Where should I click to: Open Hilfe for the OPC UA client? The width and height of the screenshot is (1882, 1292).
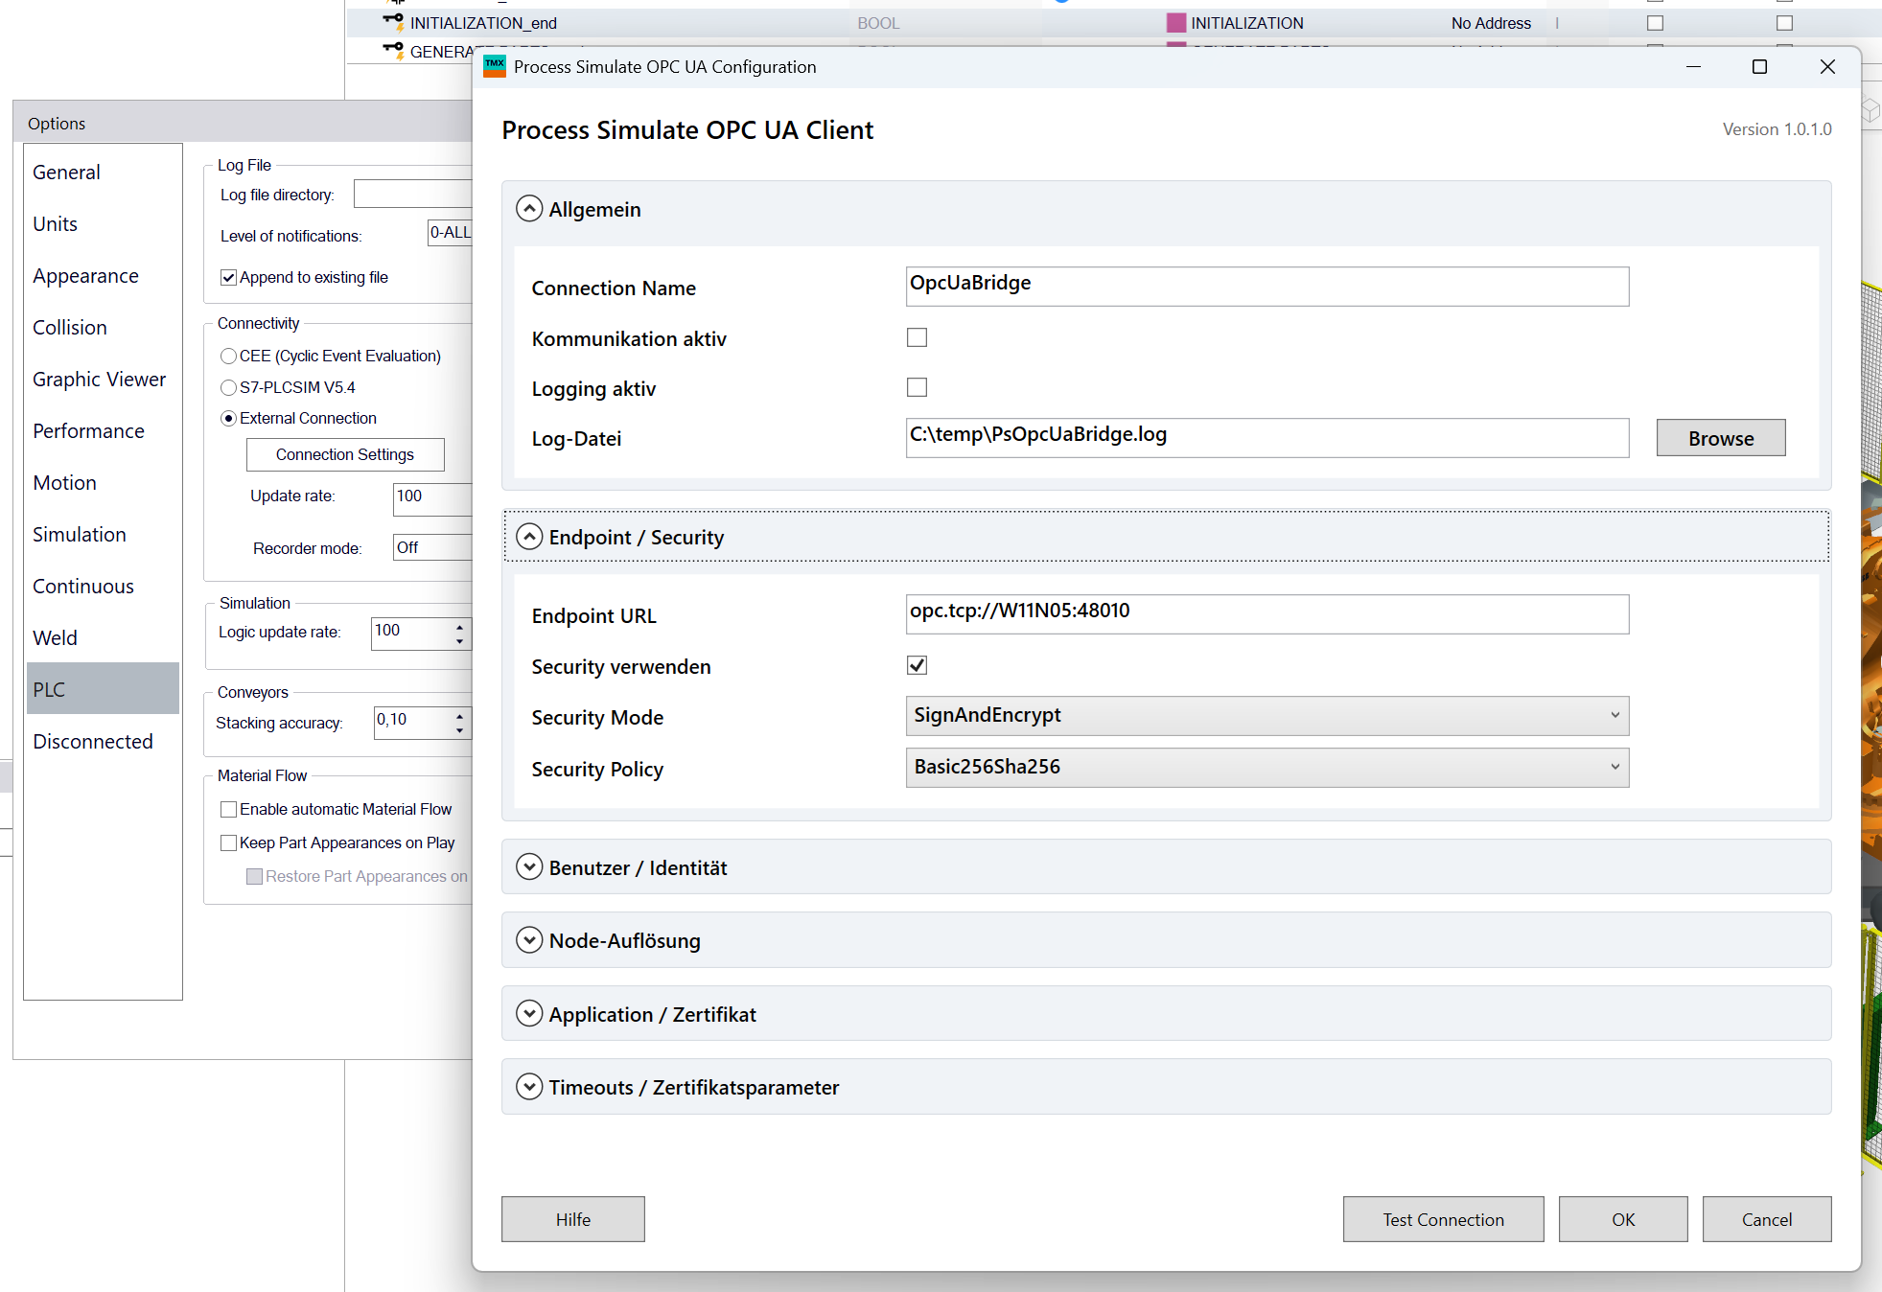click(573, 1219)
